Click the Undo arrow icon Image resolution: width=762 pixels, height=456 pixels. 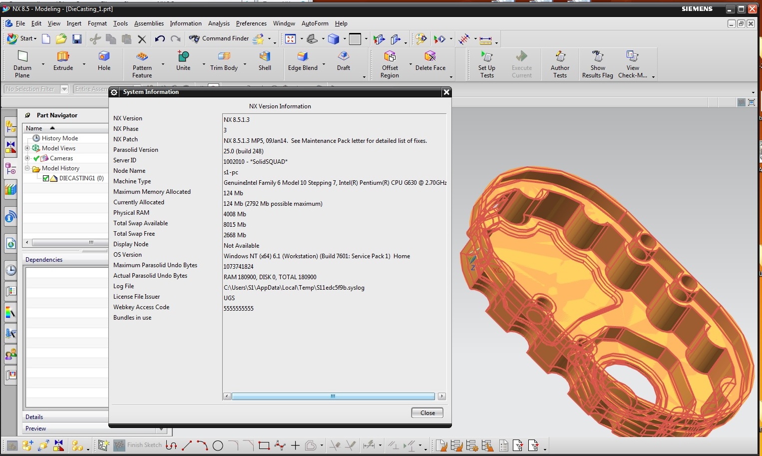click(x=160, y=38)
